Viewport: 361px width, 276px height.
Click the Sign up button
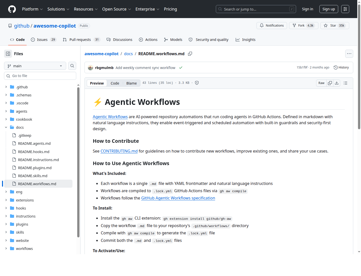pyautogui.click(x=329, y=9)
